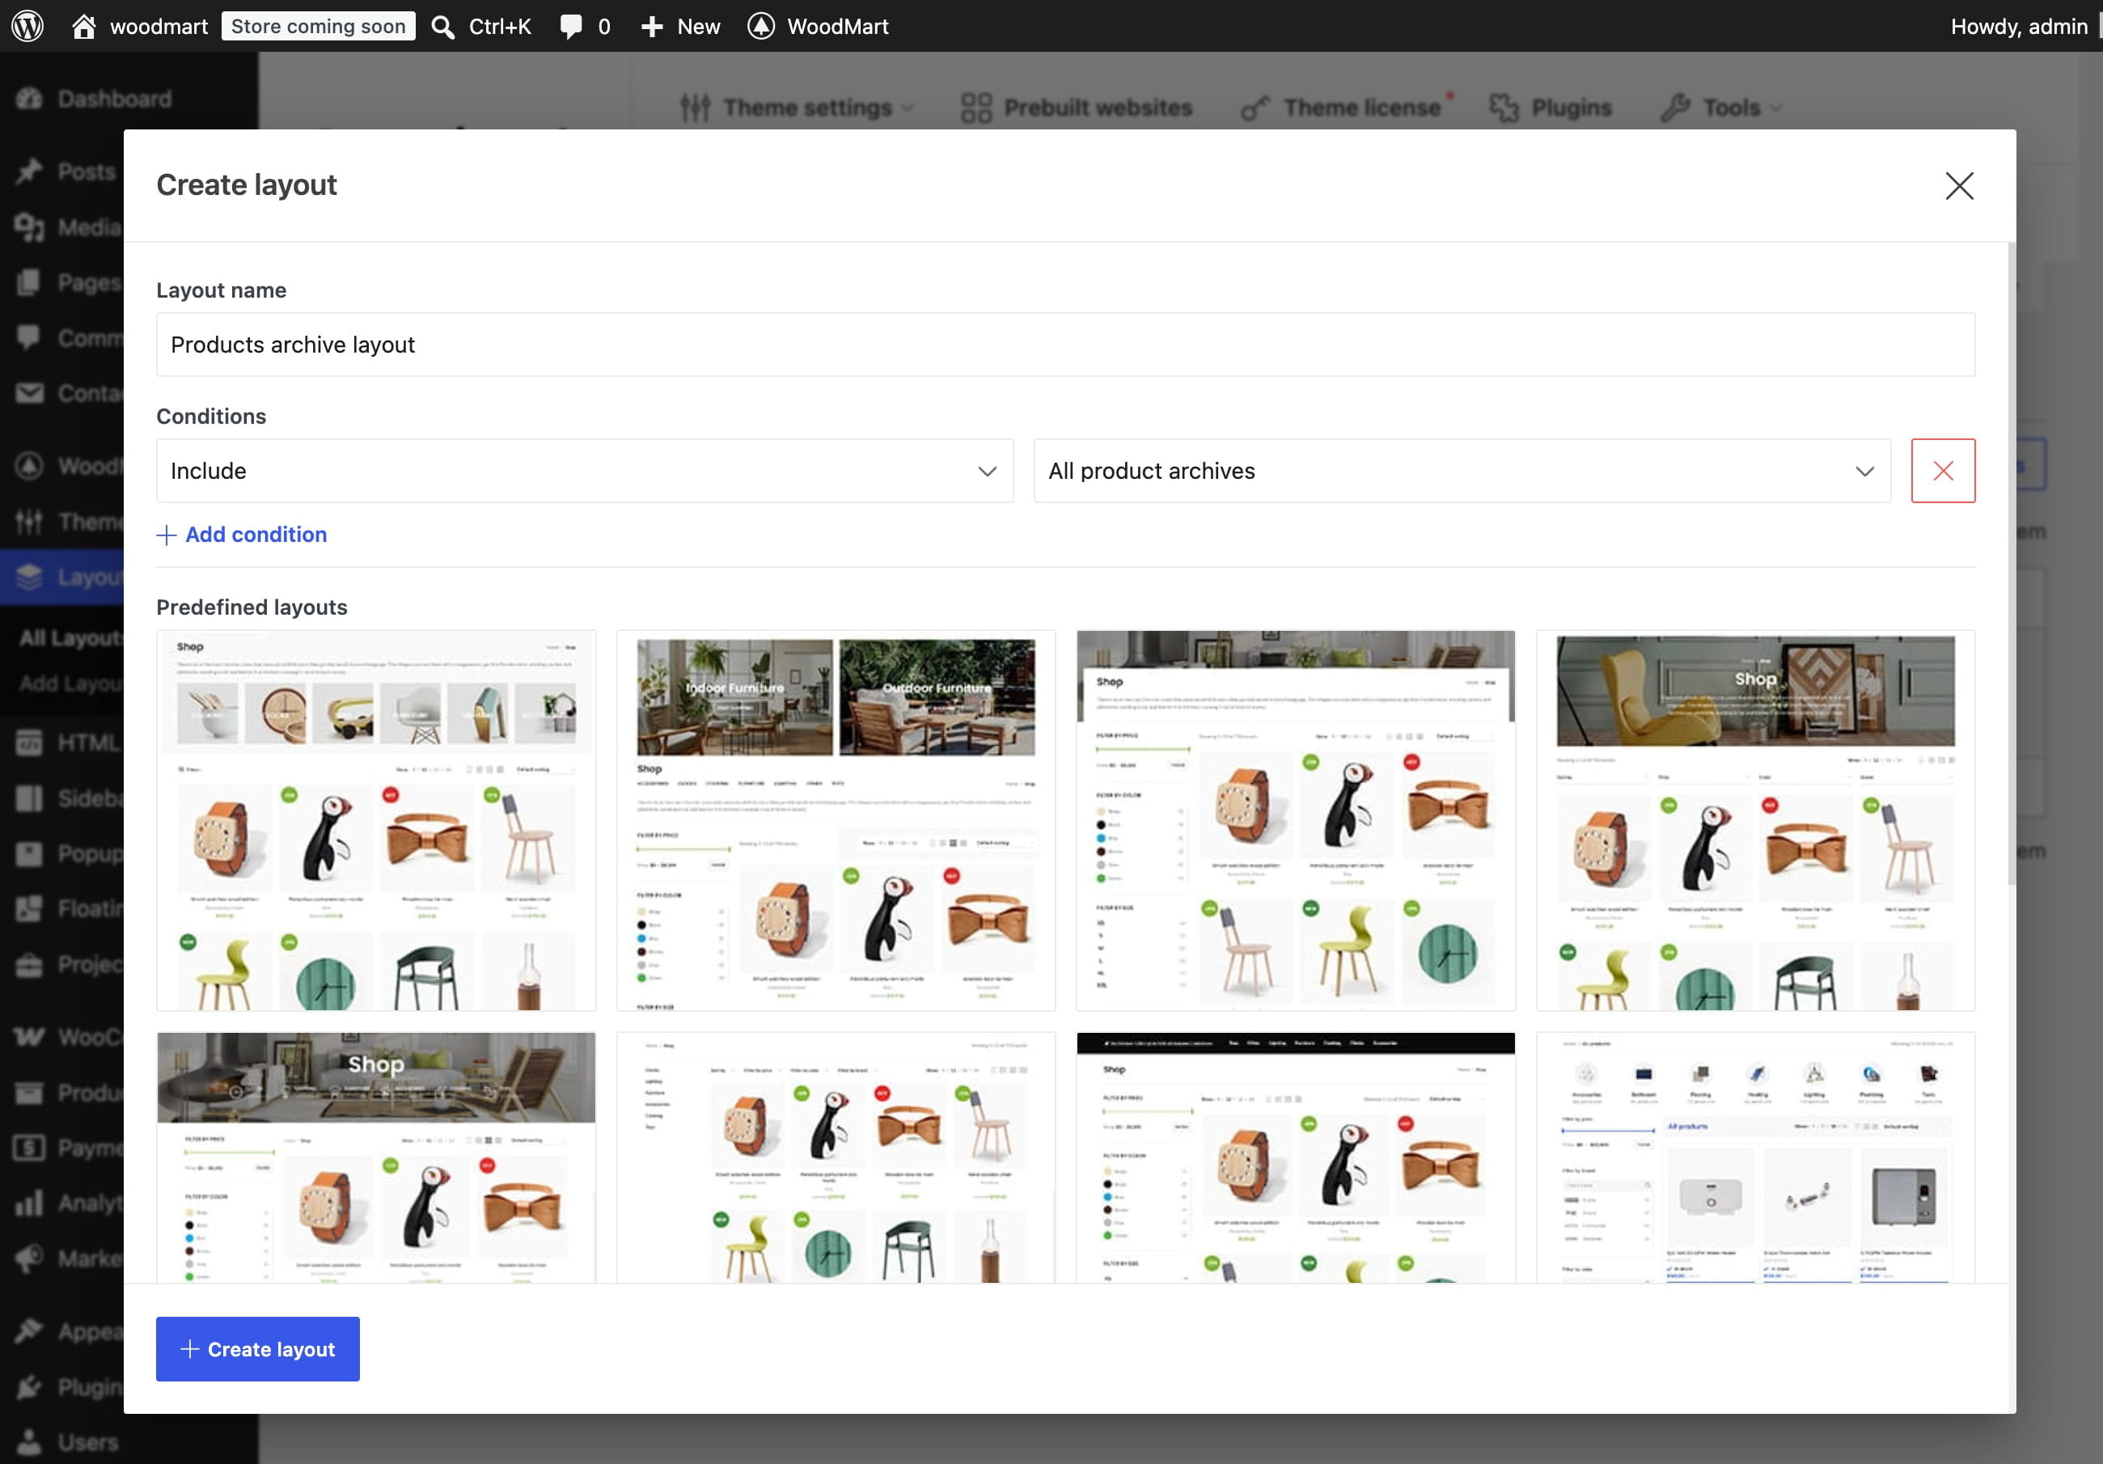This screenshot has height=1464, width=2103.
Task: Visit the woodmart site home icon
Action: [84, 26]
